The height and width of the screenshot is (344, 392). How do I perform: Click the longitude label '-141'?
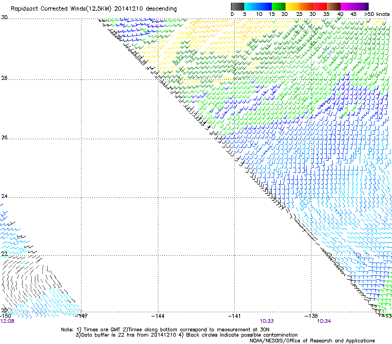[x=235, y=316]
